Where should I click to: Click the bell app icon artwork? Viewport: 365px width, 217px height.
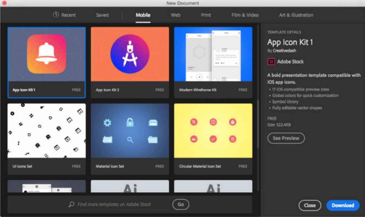pos(46,54)
